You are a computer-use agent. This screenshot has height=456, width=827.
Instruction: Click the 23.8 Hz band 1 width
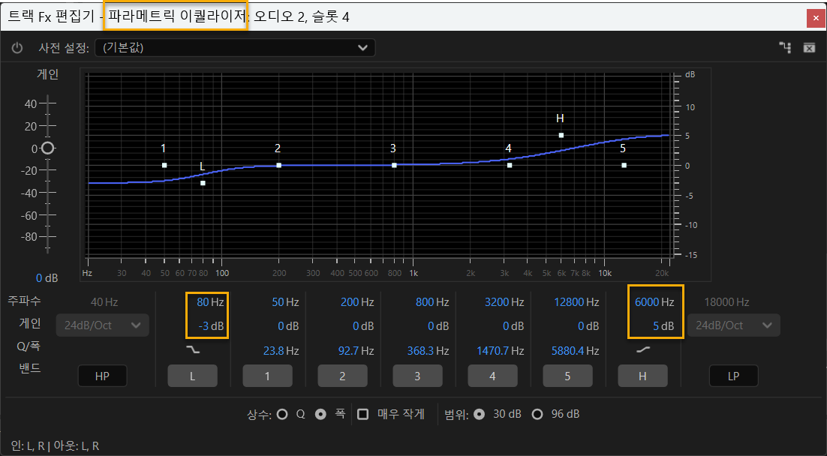[x=281, y=350]
